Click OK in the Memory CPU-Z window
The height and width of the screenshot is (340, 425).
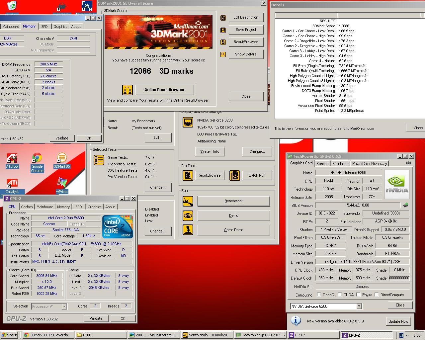[89, 138]
